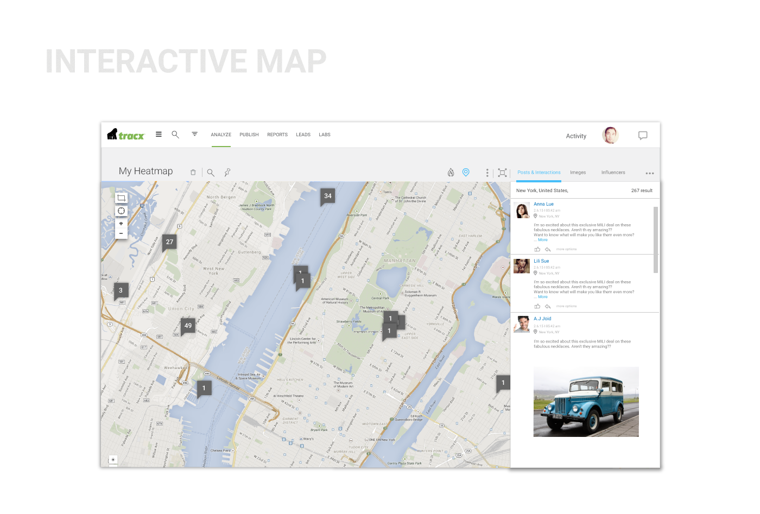Viewport: 760px width, 514px height.
Task: Open the REPORTS menu
Action: (277, 135)
